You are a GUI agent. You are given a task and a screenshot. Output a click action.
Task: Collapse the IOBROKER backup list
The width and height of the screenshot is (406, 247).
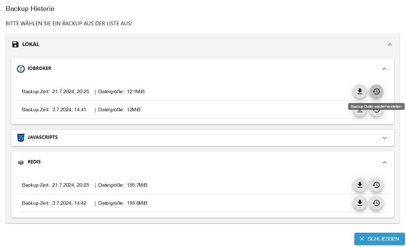click(x=384, y=69)
